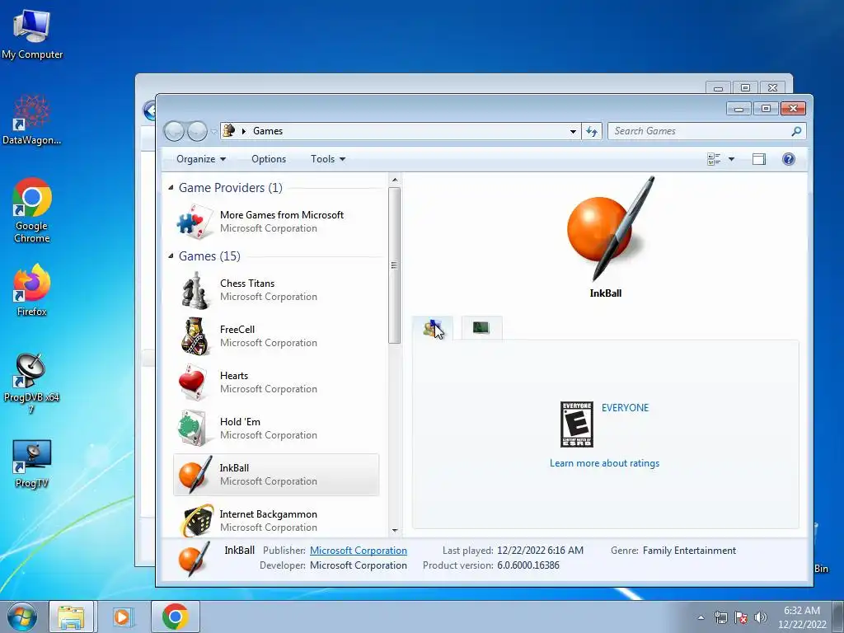Click the games list scrollbar thumb
Viewport: 844px width, 633px height.
(x=395, y=265)
